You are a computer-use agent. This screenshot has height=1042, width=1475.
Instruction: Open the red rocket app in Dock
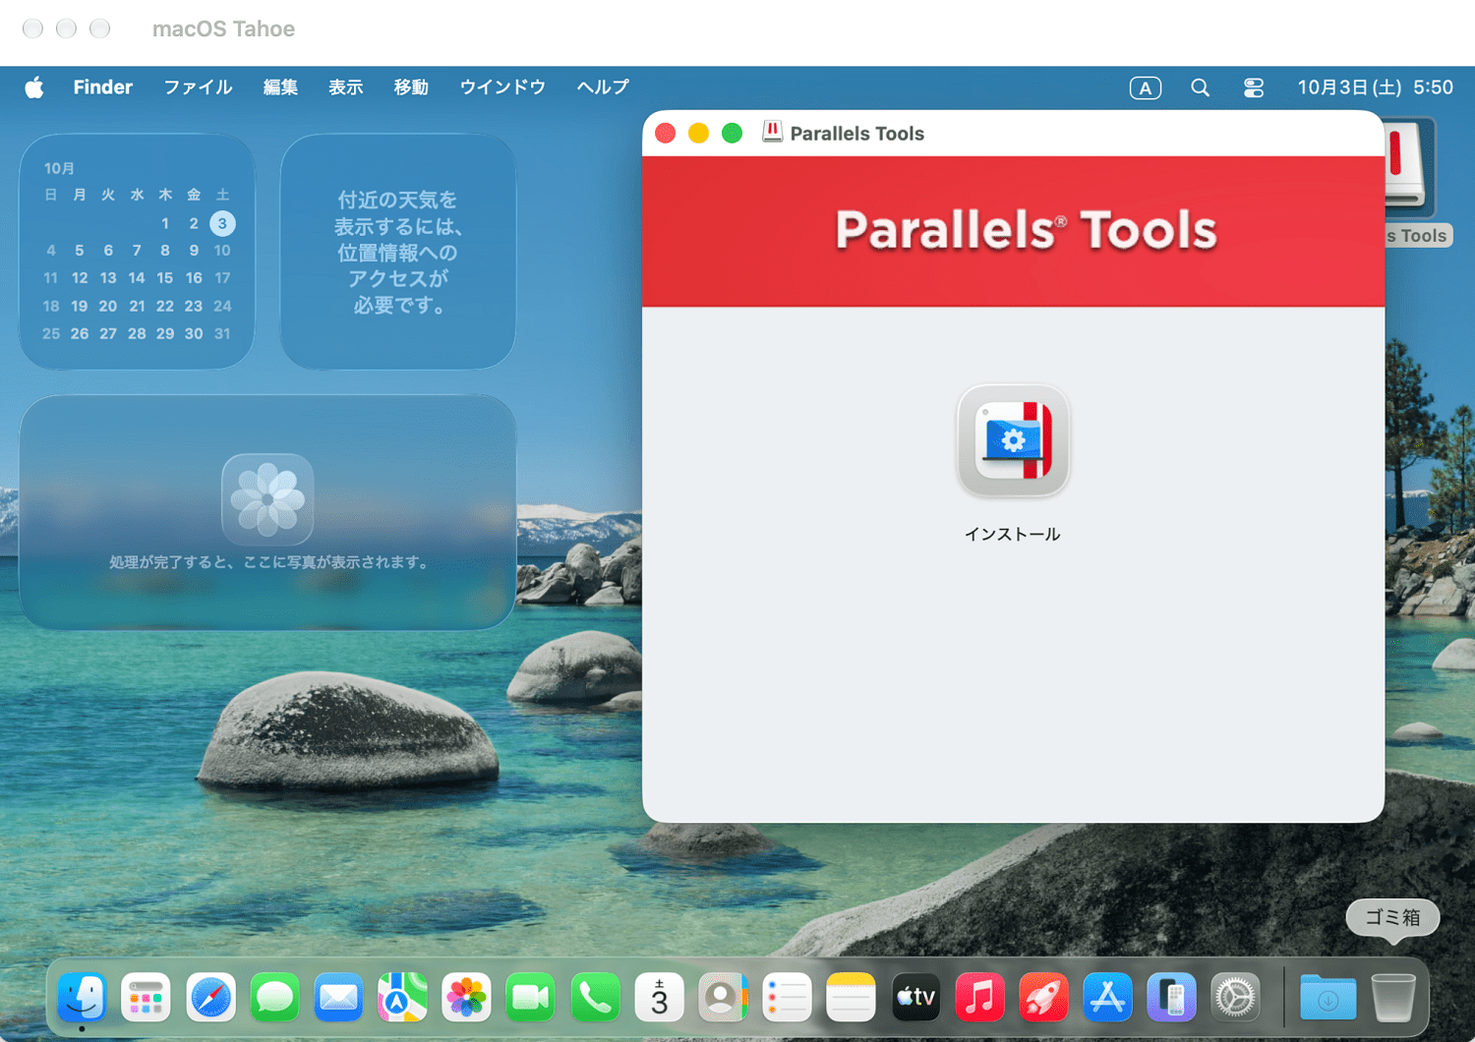(x=1043, y=998)
